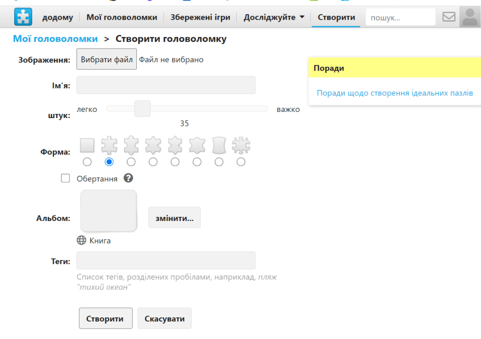Open Мої головоломки in the navigation bar

click(122, 17)
